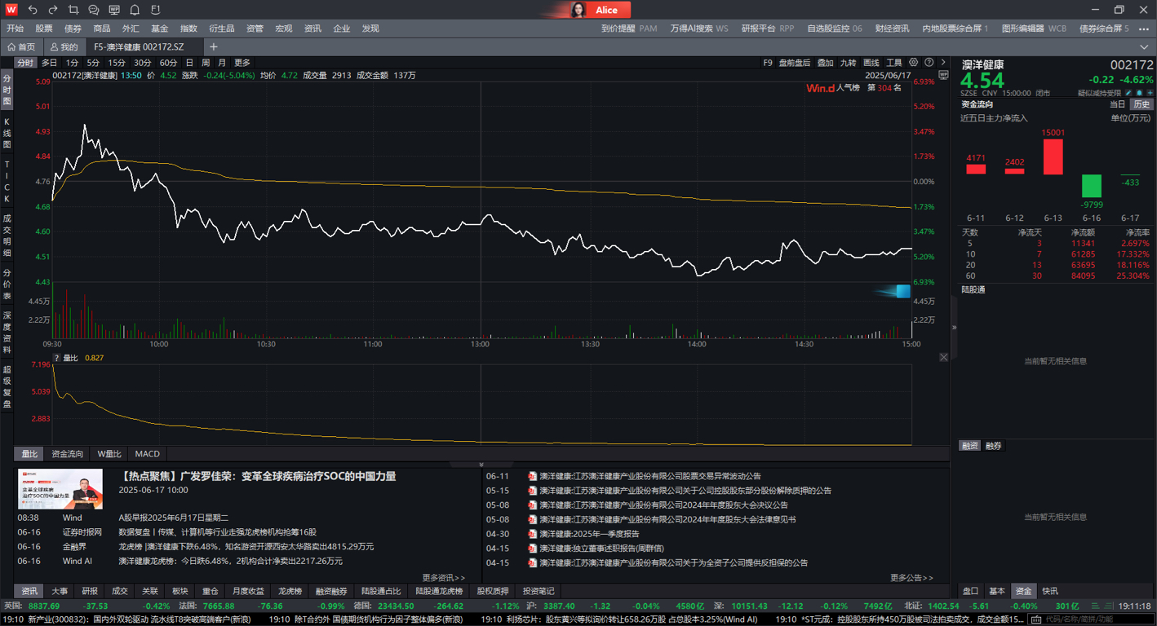Switch to MACD indicator tab
This screenshot has height=626, width=1157.
tap(148, 454)
